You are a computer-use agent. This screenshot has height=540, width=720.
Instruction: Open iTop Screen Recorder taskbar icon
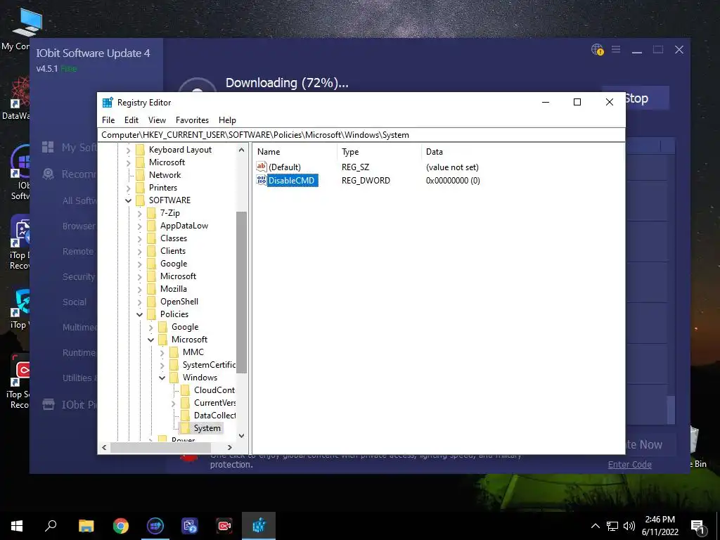[224, 525]
